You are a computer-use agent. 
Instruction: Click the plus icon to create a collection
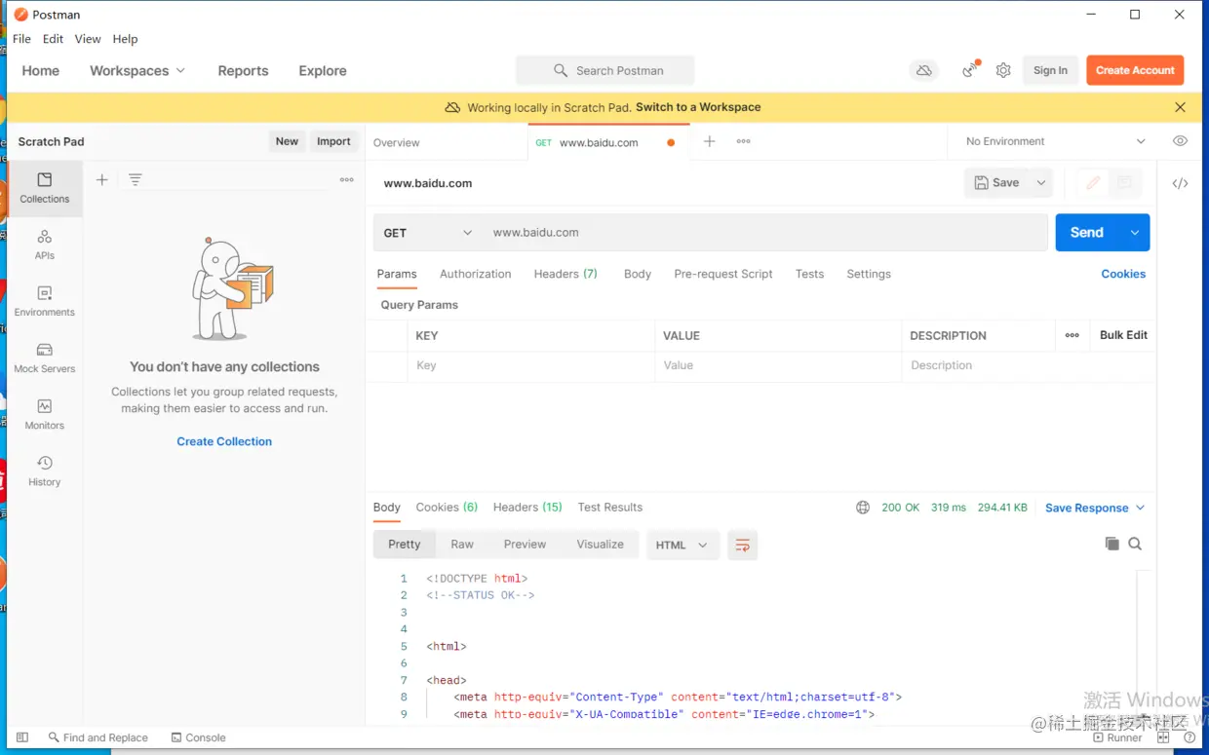[x=101, y=179]
